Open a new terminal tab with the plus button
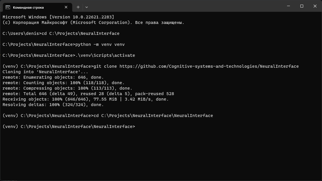Viewport: 322px width, 181px height. [x=78, y=7]
